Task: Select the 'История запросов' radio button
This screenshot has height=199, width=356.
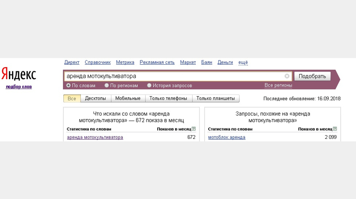Action: (x=149, y=85)
